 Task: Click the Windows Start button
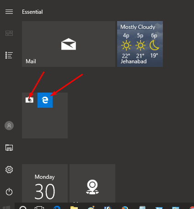pyautogui.click(x=6, y=207)
